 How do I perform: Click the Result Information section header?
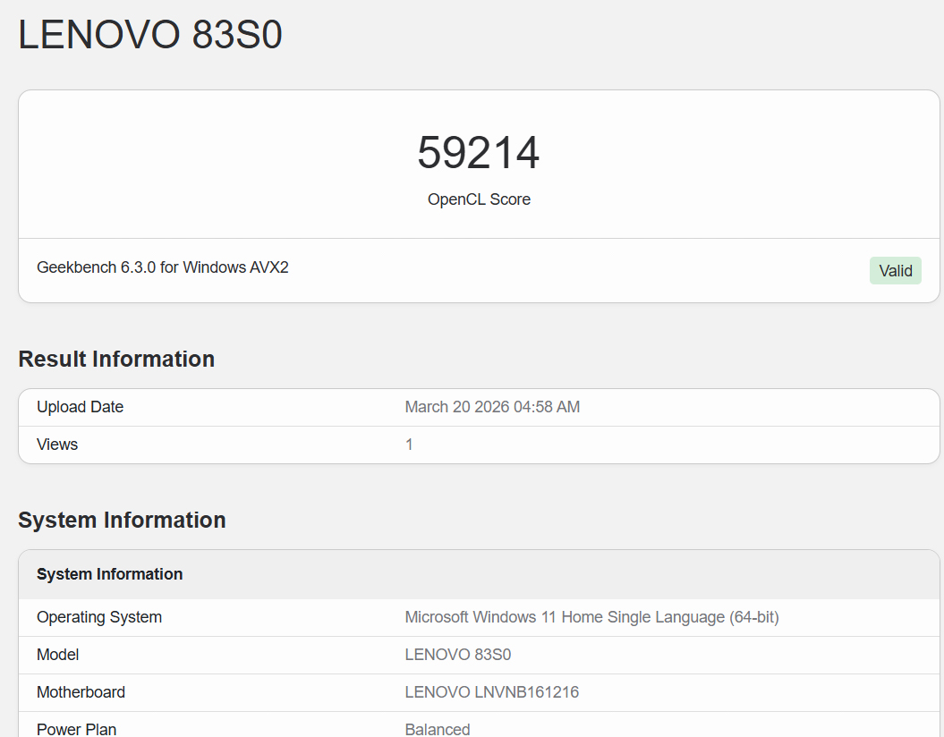115,359
